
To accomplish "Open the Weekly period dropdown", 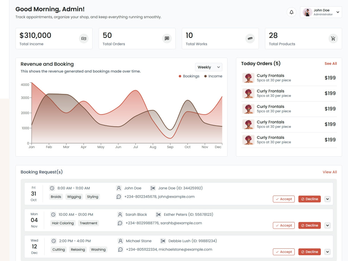I will (208, 67).
